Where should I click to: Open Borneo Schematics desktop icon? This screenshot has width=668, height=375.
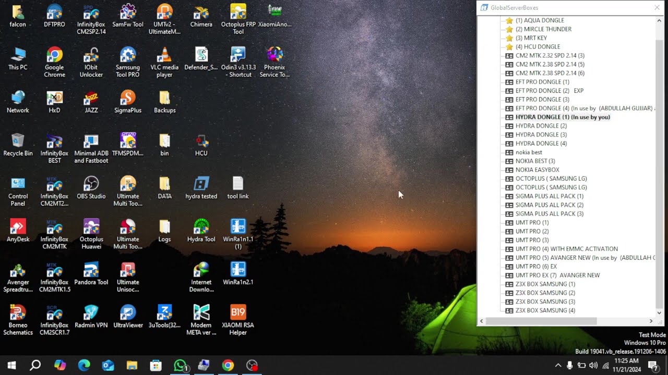point(18,320)
